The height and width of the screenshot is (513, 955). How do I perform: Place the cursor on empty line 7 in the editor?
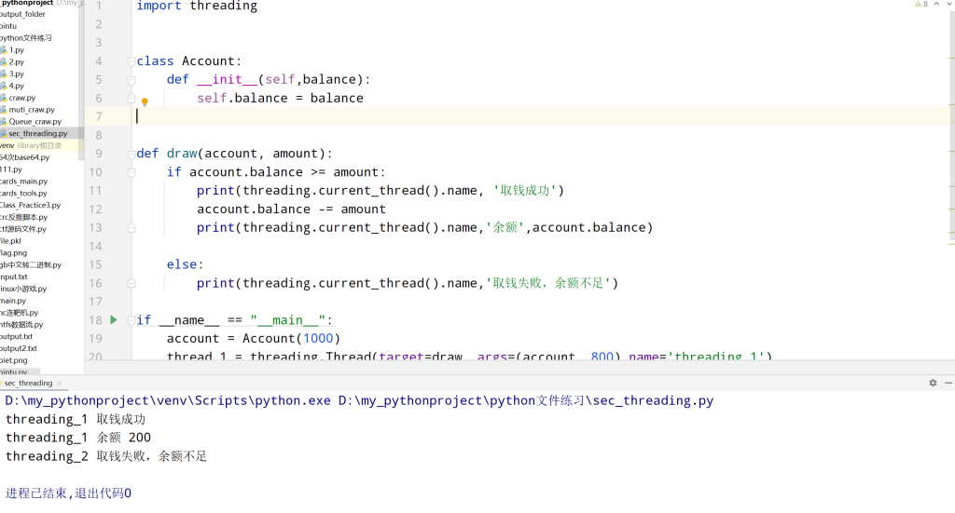373,116
